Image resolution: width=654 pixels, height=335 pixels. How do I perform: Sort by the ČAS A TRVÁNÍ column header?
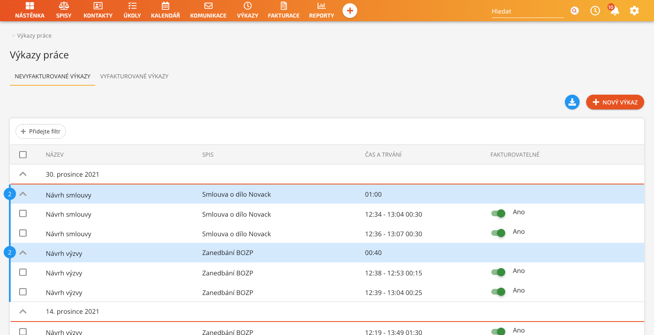coord(383,155)
